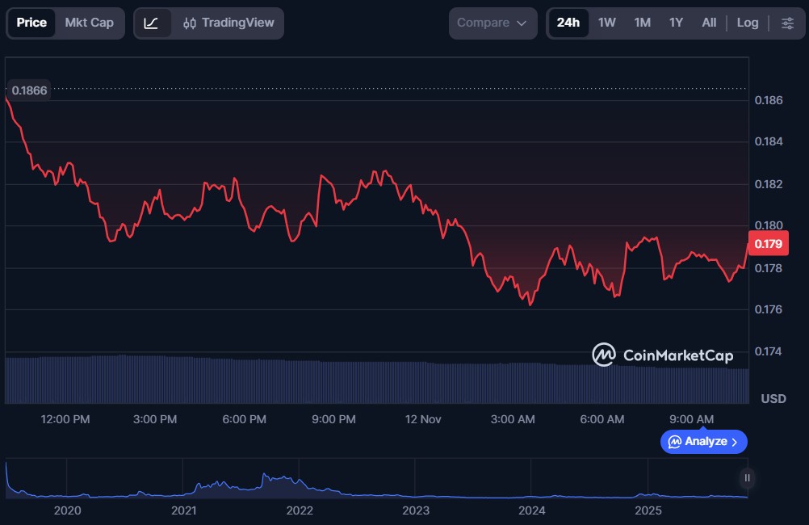Toggle the Price view
Viewport: 809px width, 525px height.
click(x=31, y=23)
